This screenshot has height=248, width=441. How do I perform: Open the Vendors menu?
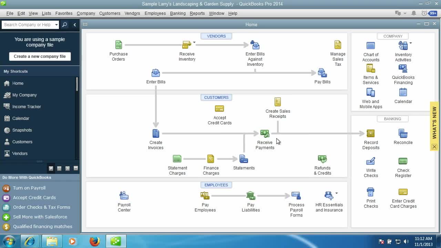click(x=132, y=13)
